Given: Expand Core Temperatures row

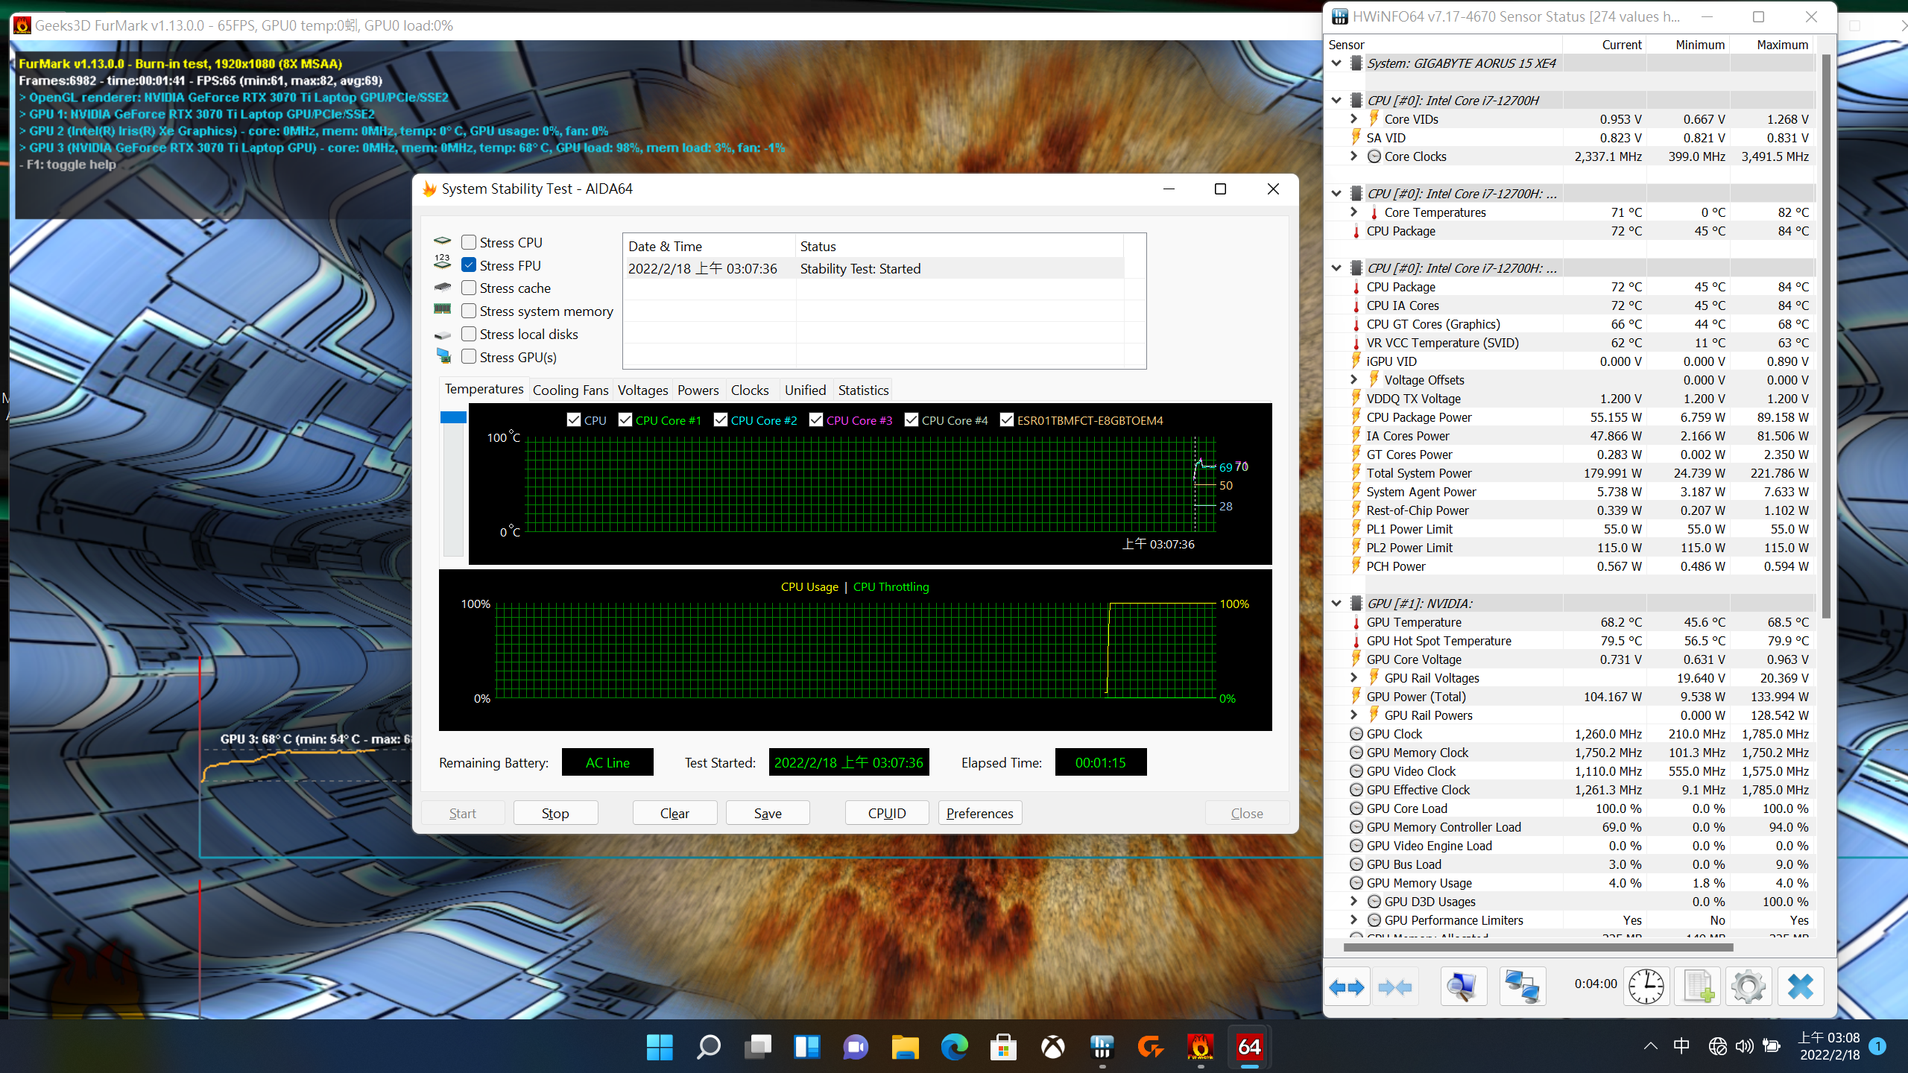Looking at the screenshot, I should [x=1354, y=212].
